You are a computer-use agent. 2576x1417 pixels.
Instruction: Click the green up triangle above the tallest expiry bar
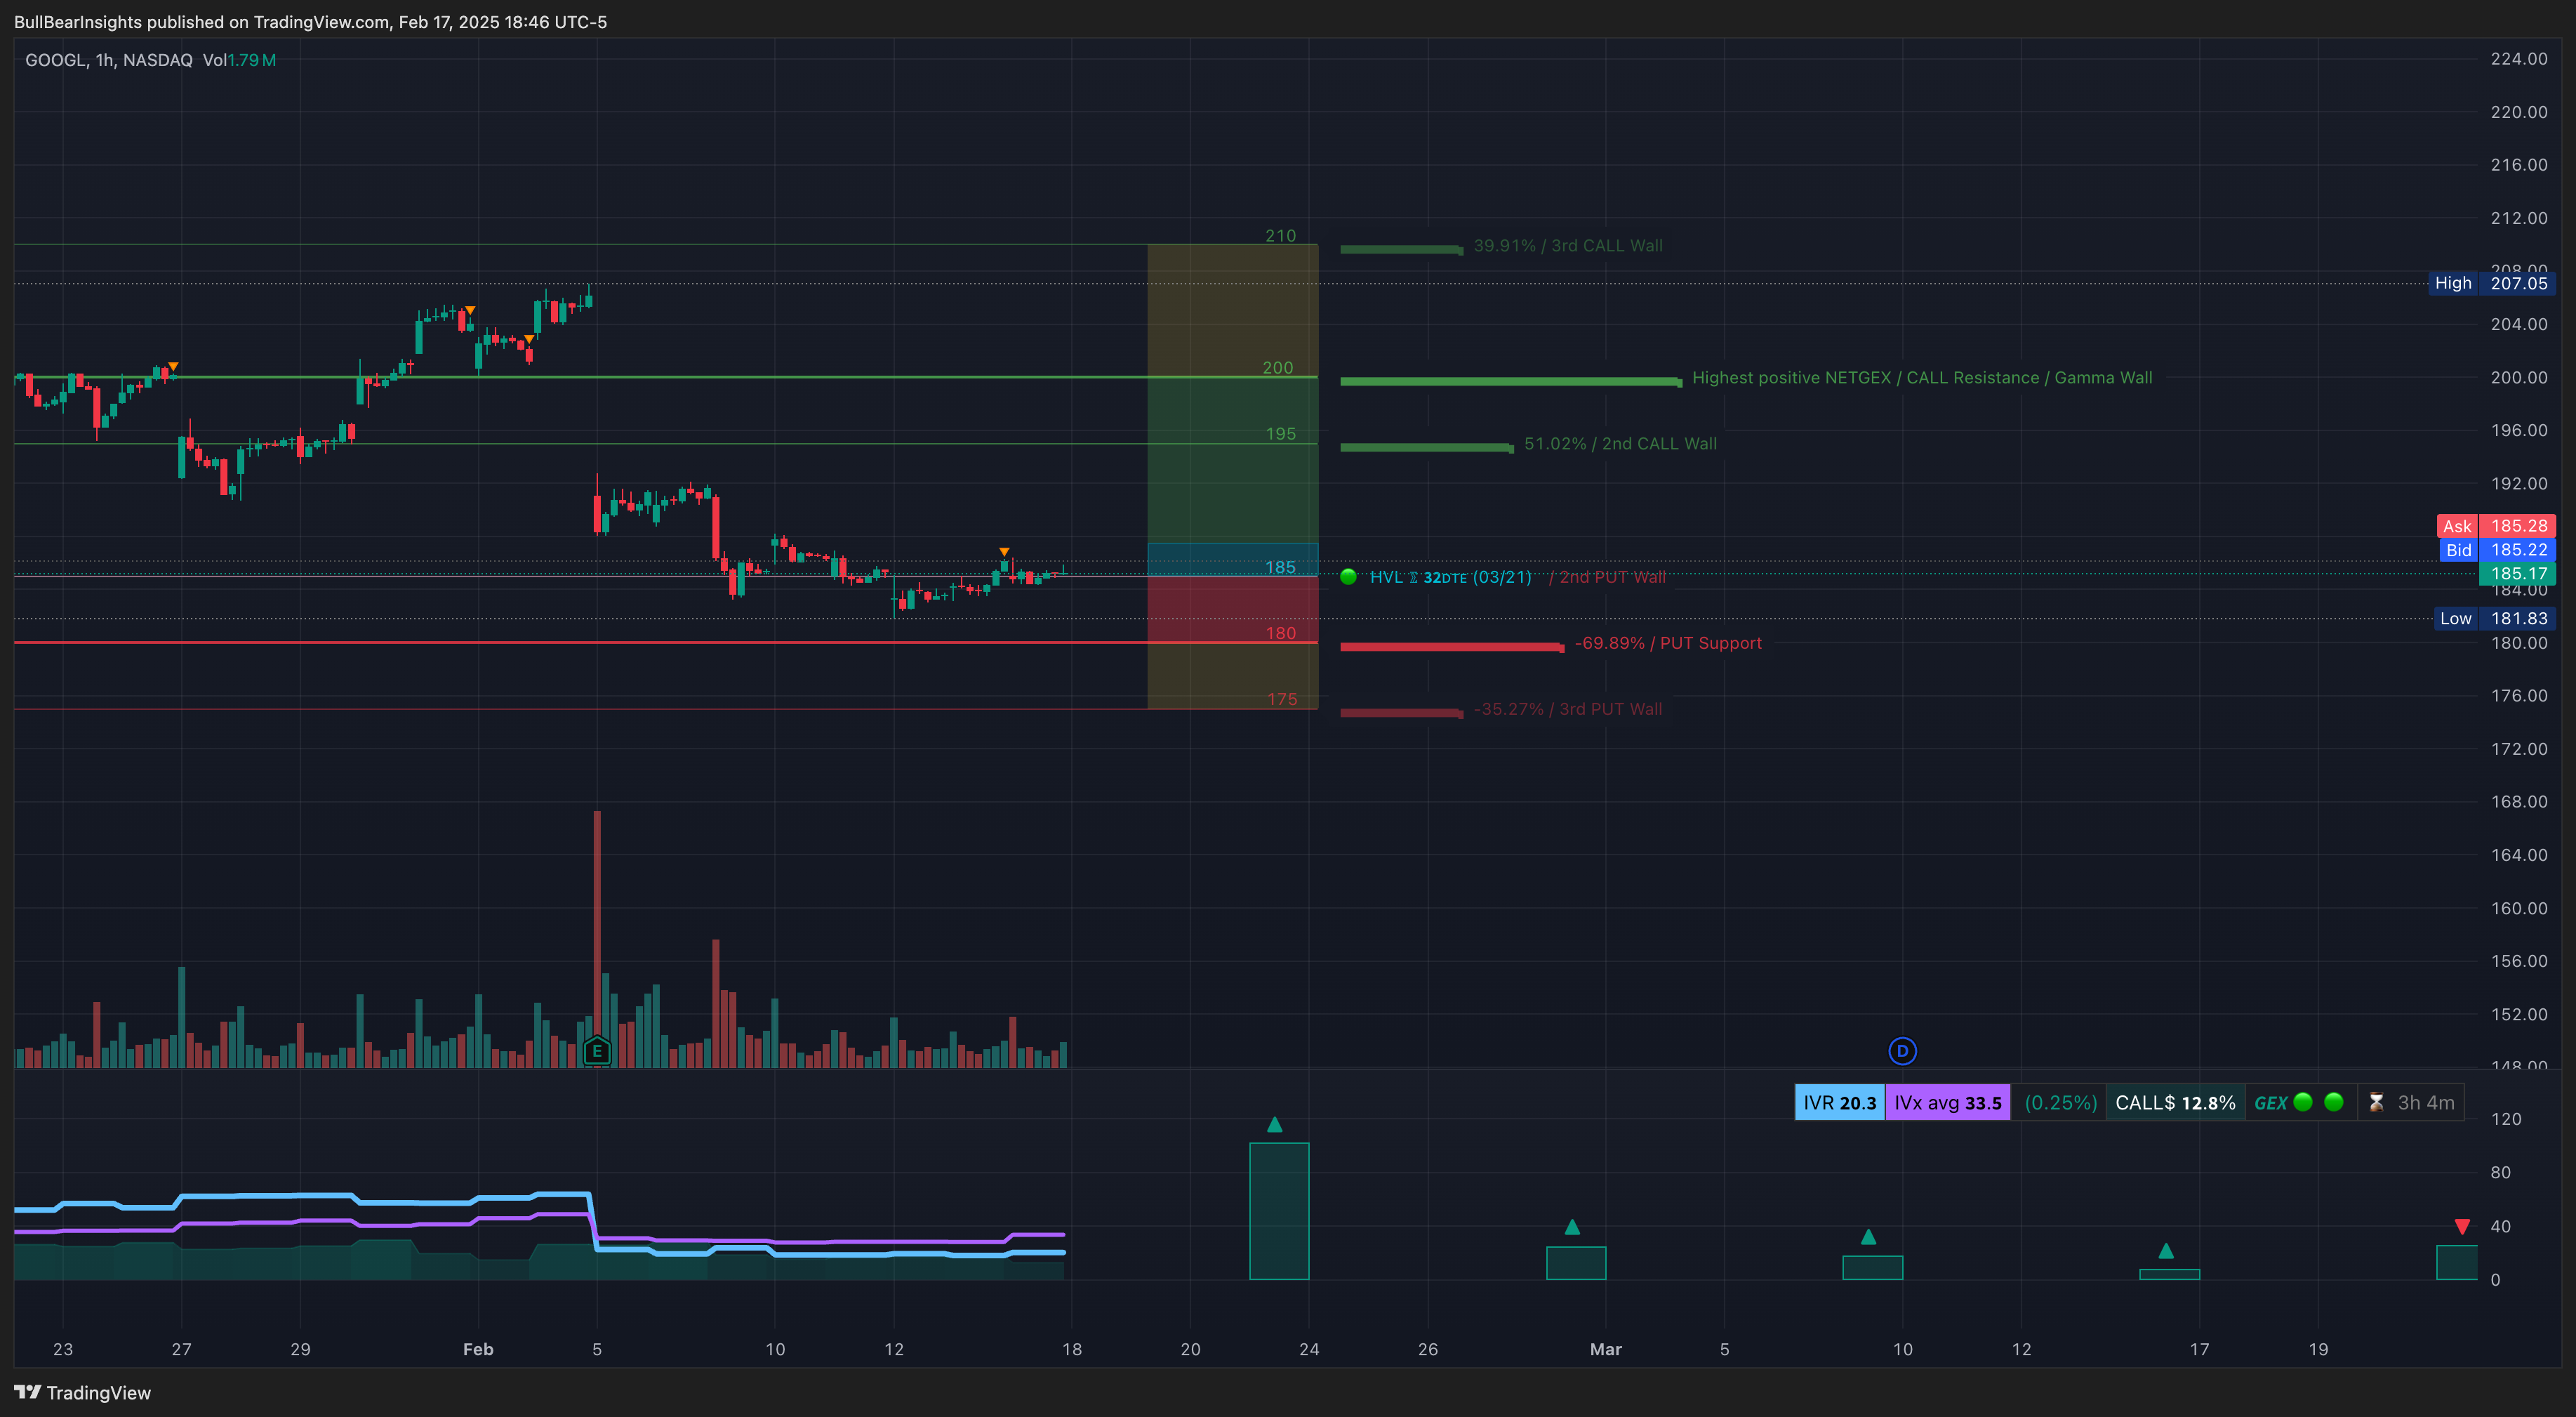[1274, 1125]
